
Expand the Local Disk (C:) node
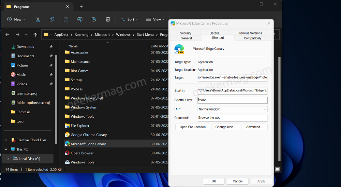(8, 159)
